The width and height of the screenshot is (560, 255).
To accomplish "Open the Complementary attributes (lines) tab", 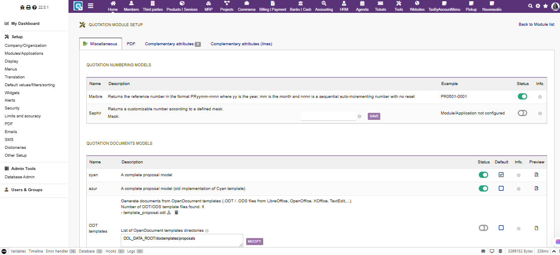I will point(241,44).
